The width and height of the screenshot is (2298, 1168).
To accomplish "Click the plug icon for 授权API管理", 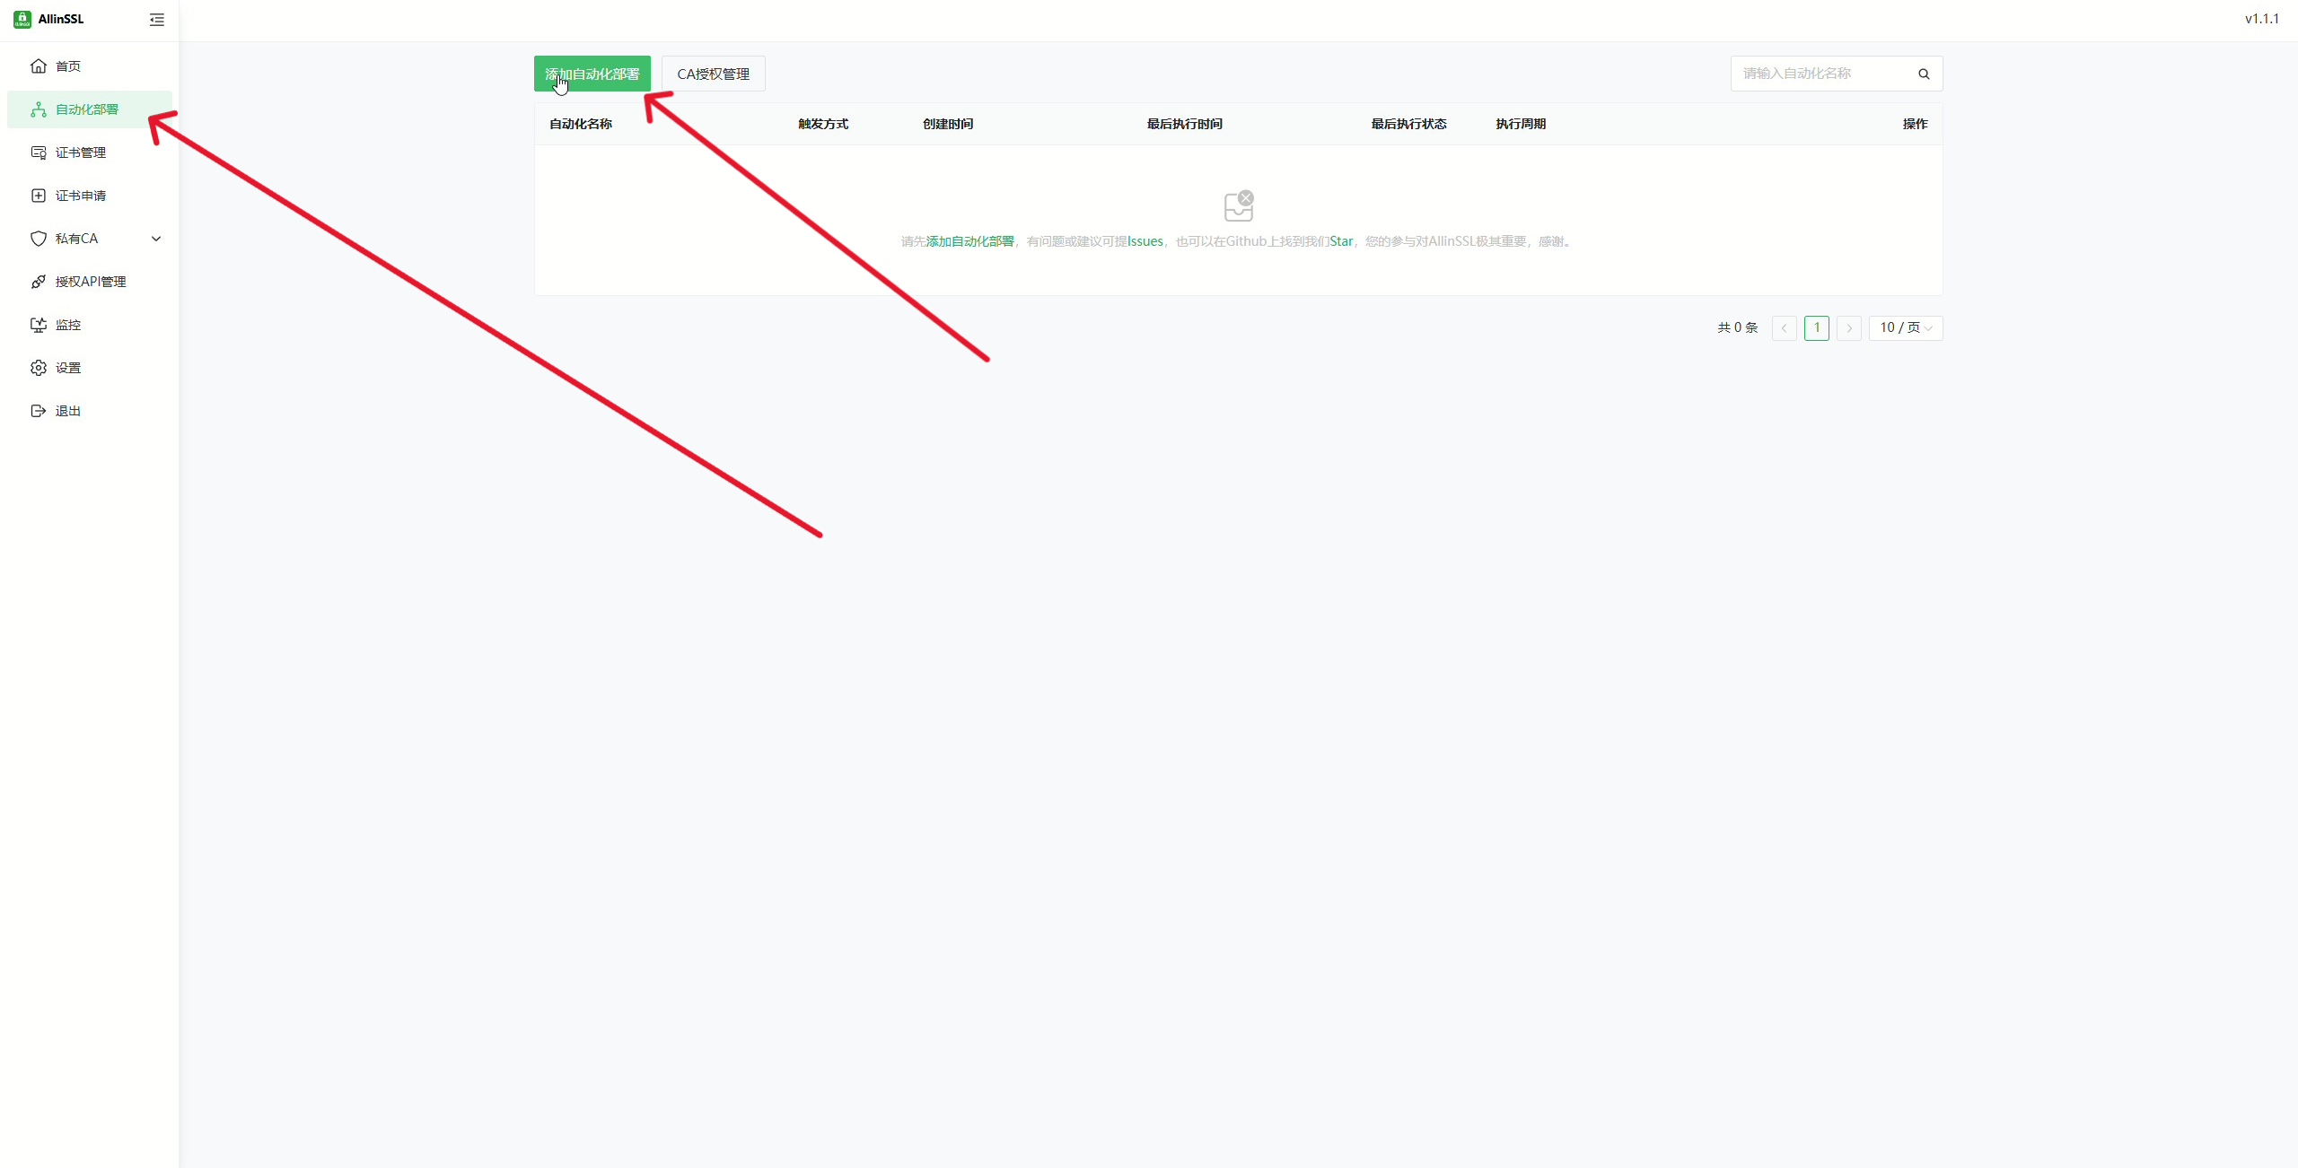I will [x=39, y=282].
